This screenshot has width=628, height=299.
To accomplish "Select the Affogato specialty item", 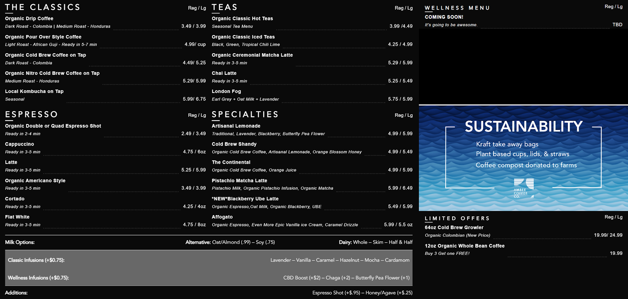I will (222, 217).
